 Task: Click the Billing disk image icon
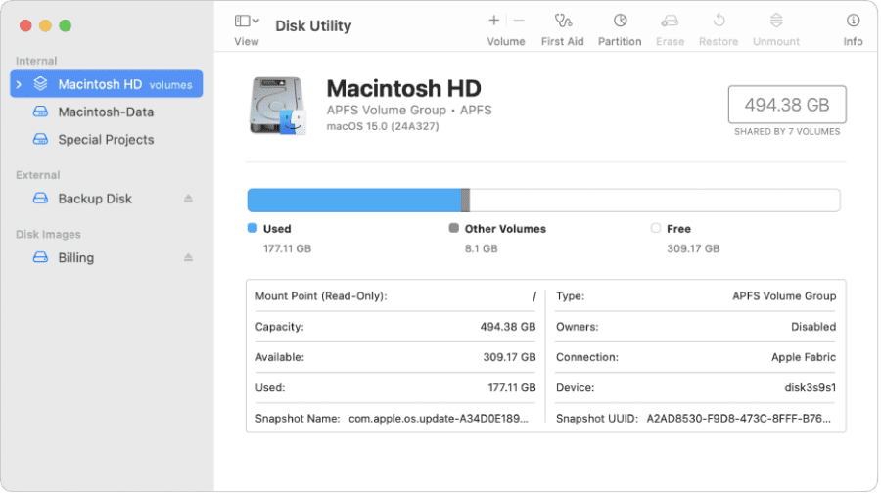point(40,257)
